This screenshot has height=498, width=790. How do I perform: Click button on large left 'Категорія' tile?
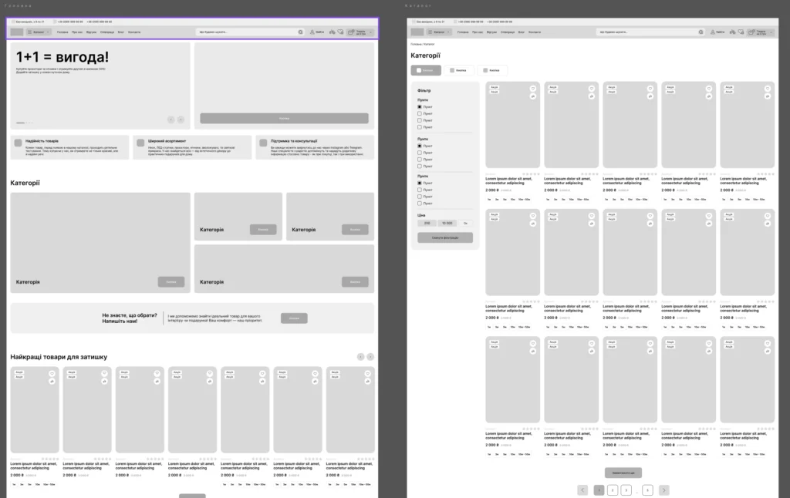tap(171, 282)
